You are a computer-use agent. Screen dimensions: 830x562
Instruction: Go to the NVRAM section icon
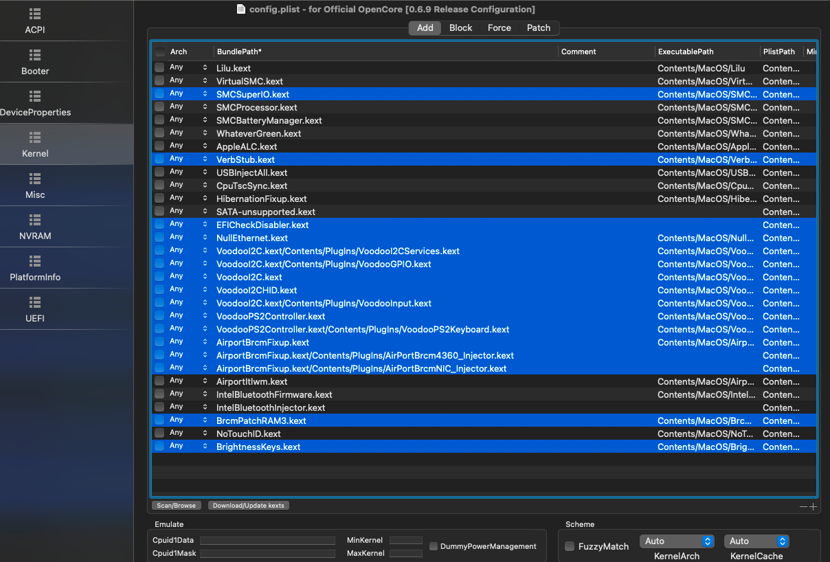click(35, 220)
